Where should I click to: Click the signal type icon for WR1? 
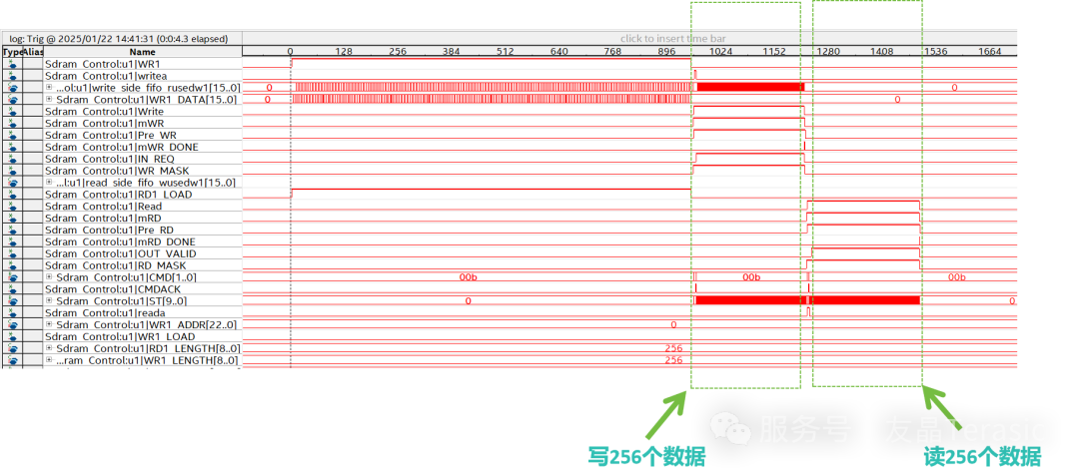[13, 64]
